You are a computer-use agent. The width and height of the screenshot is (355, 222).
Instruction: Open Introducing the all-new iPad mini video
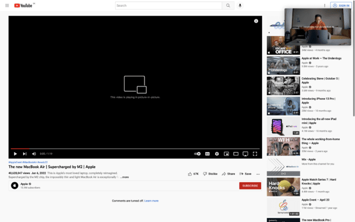[319, 121]
